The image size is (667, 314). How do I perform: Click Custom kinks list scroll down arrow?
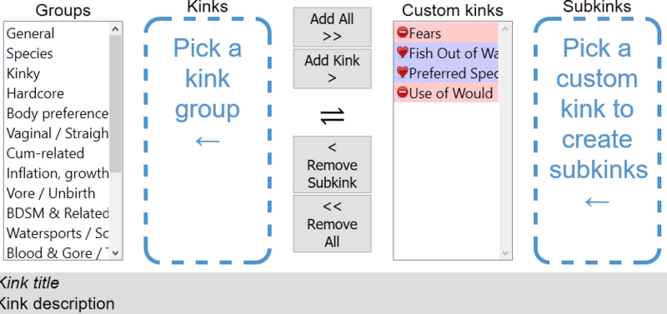tap(505, 253)
